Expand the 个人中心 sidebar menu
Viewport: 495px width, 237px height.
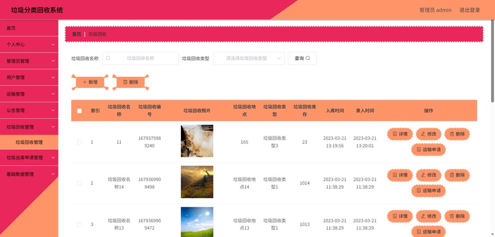(29, 44)
